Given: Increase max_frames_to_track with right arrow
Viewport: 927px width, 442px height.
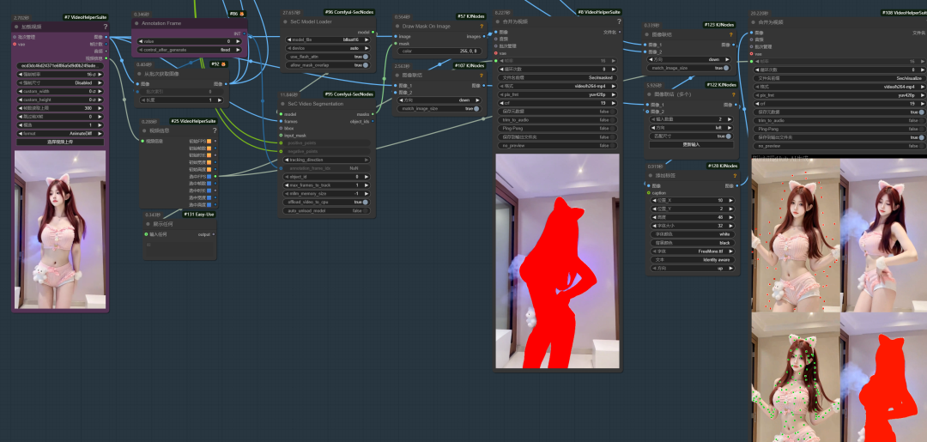Looking at the screenshot, I should click(367, 185).
